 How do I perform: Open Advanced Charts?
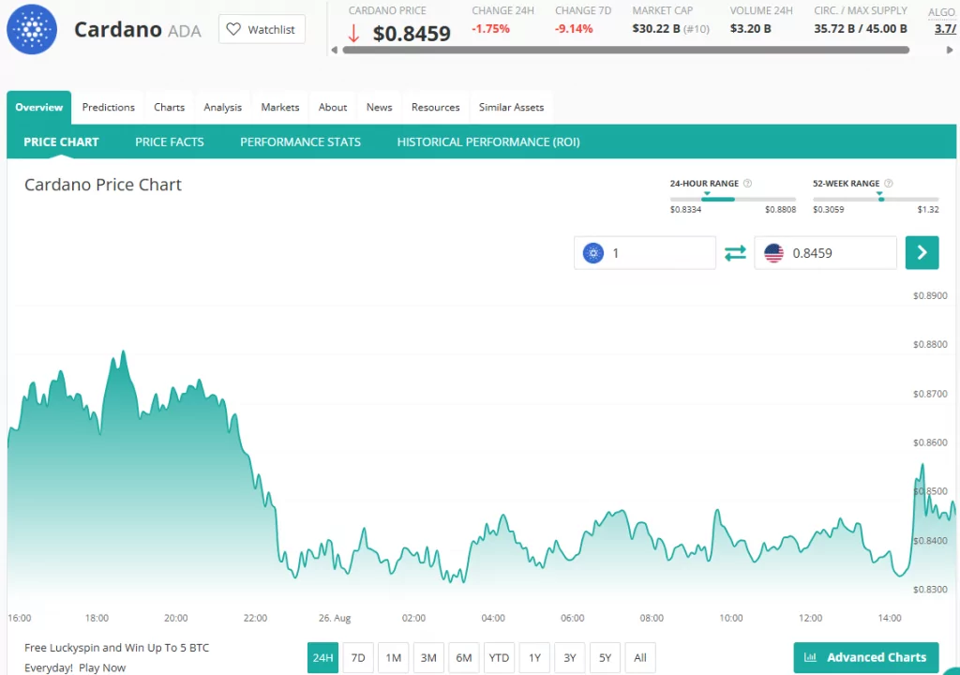[x=865, y=657]
